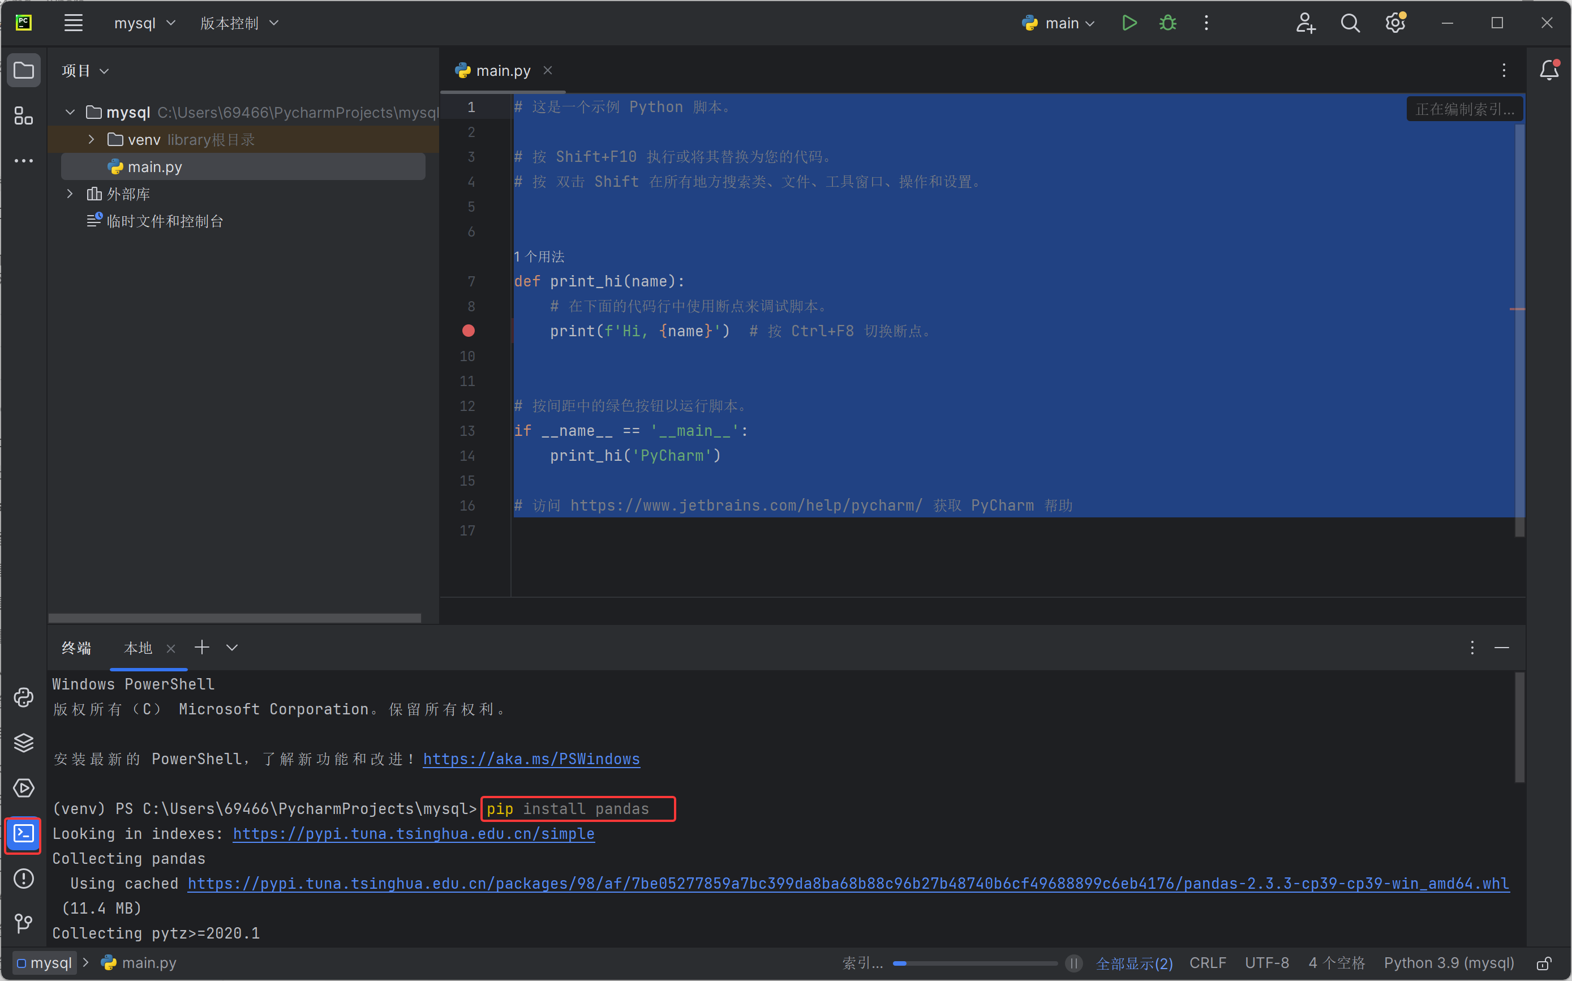
Task: Open Search Everywhere magnifier
Action: (1350, 23)
